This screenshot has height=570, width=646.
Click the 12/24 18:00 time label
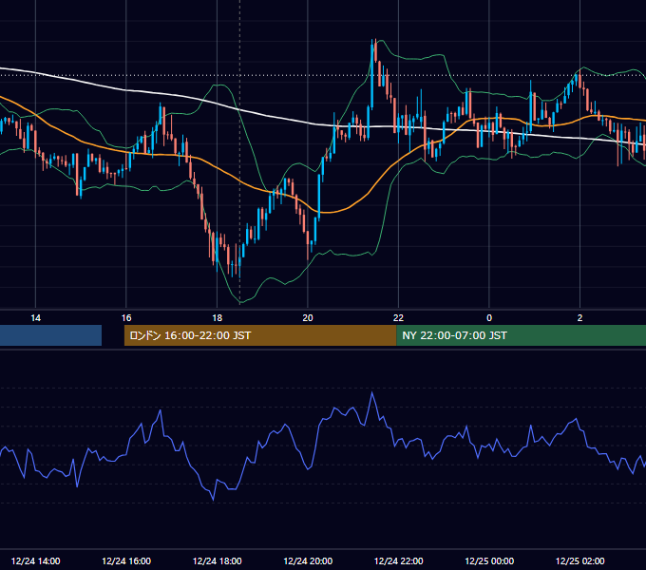click(x=218, y=560)
